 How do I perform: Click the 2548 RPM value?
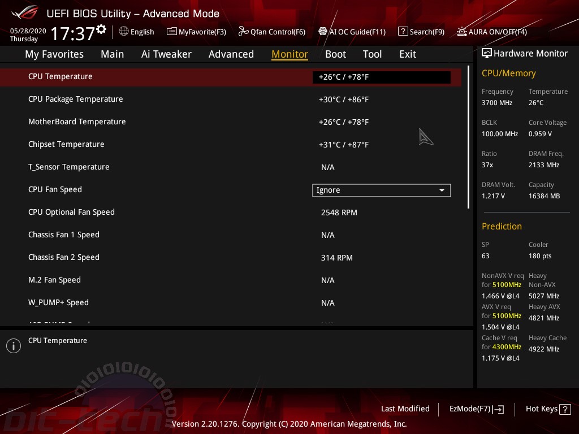pyautogui.click(x=339, y=212)
